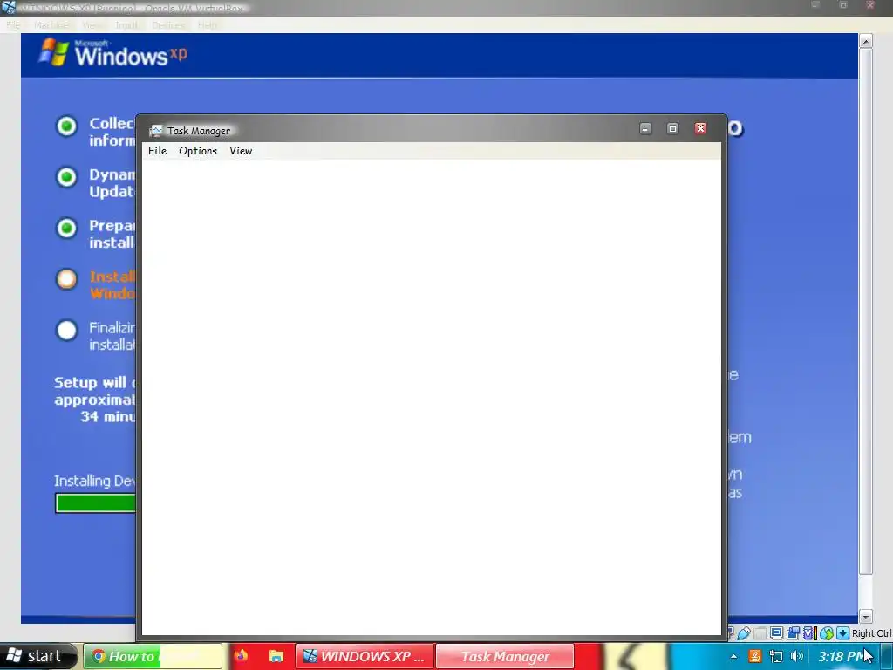Open the Options menu in Task Manager

click(x=198, y=151)
